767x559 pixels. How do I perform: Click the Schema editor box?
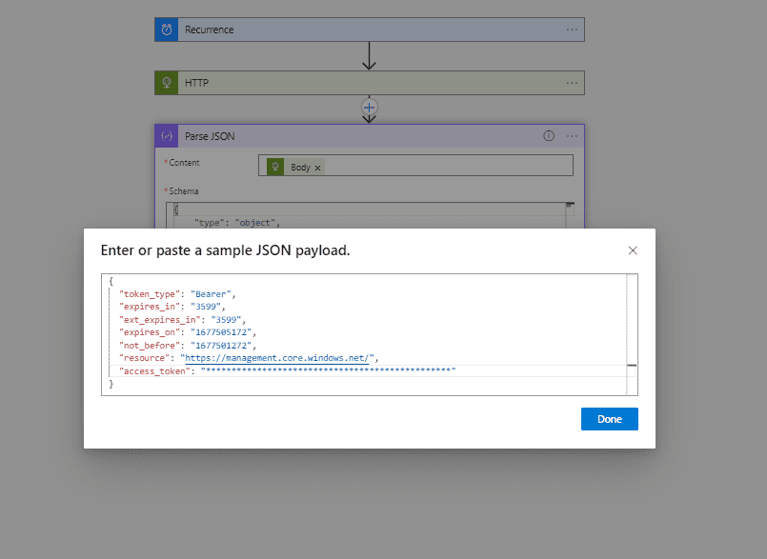click(370, 215)
